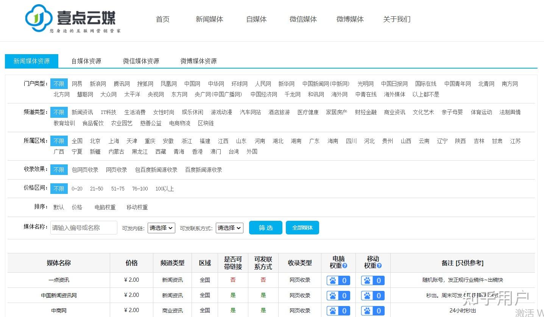This screenshot has width=544, height=317.
Task: Switch to the 自媒体资源 tab
Action: coord(86,61)
